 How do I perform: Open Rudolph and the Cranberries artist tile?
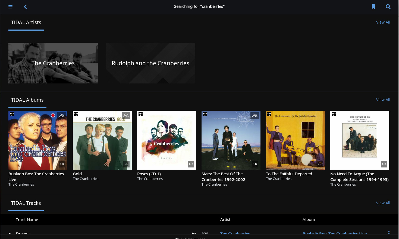(150, 63)
